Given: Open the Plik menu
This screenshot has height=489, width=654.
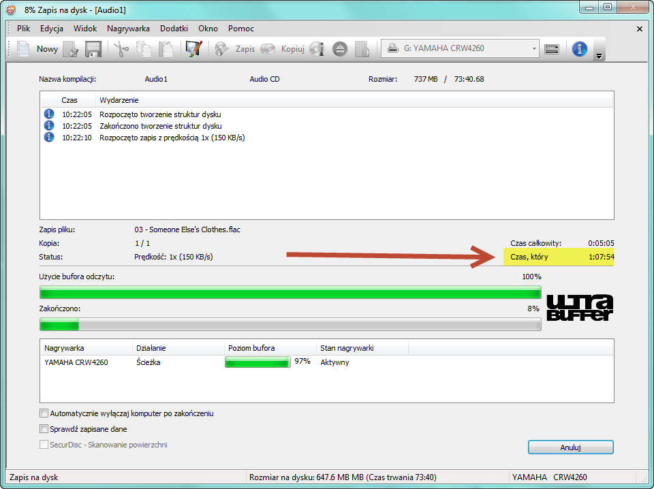Looking at the screenshot, I should tap(23, 29).
